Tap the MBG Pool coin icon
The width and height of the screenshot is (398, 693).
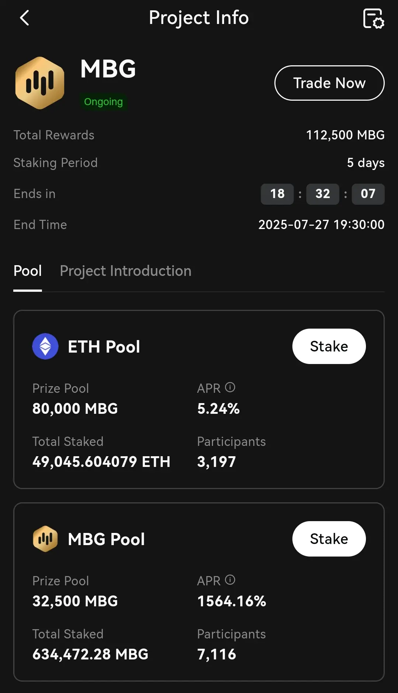point(45,539)
